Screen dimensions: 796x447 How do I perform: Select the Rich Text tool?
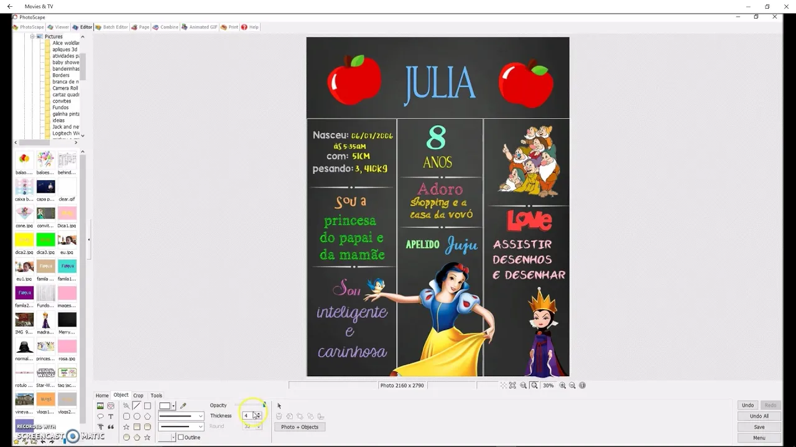[x=100, y=427]
